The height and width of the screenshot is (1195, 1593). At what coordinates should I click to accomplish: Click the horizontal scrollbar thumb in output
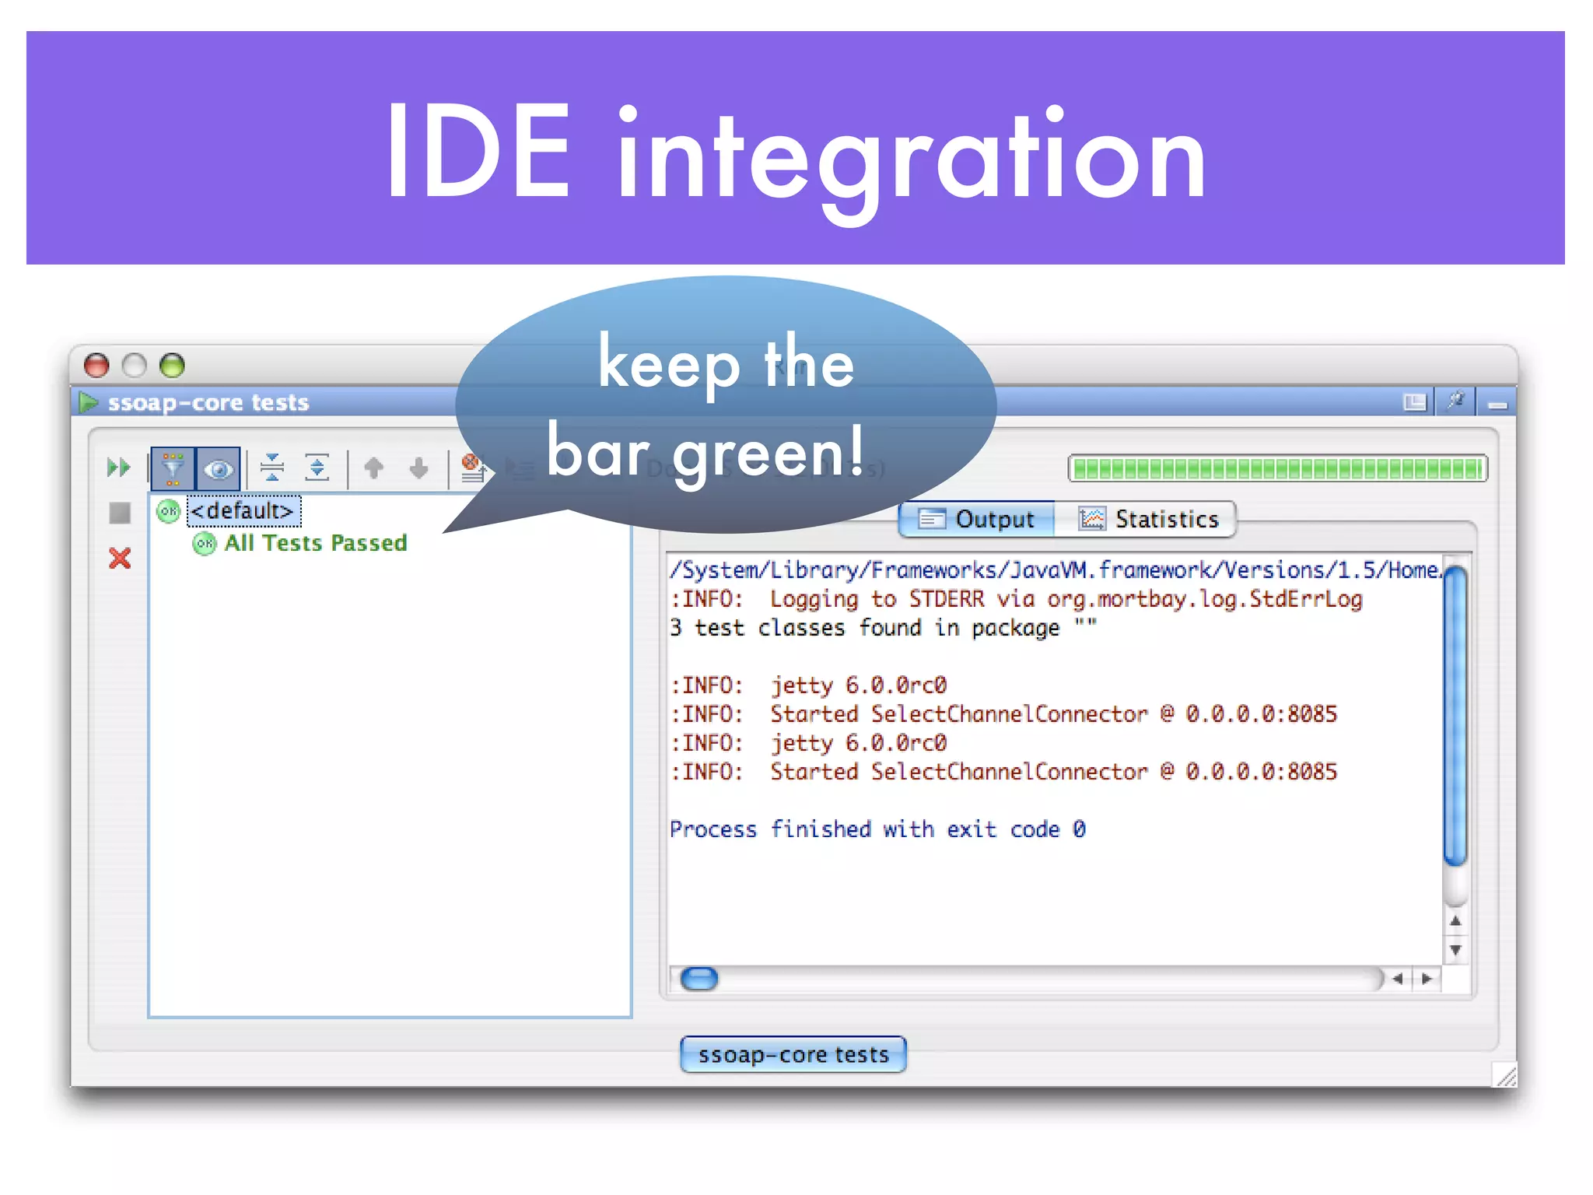point(698,978)
